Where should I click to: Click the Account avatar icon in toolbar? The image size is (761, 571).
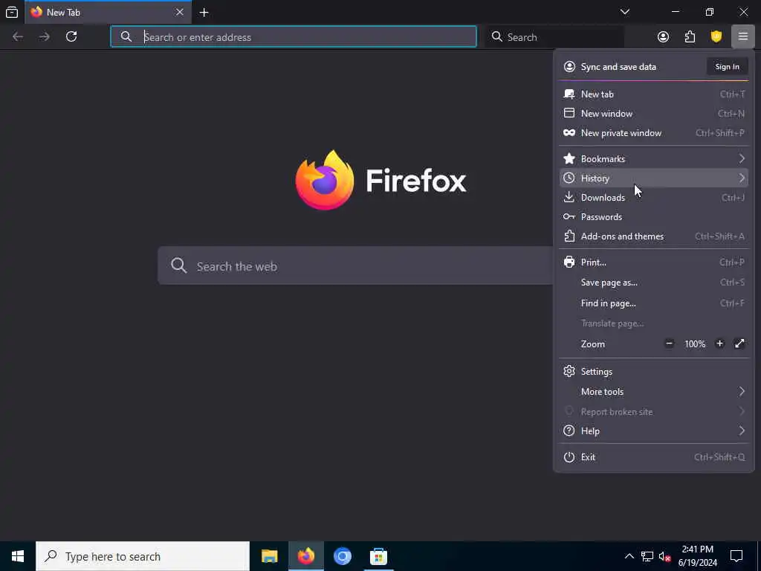663,36
